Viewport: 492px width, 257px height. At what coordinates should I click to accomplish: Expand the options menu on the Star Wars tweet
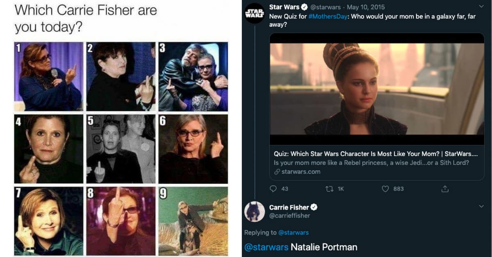[482, 6]
